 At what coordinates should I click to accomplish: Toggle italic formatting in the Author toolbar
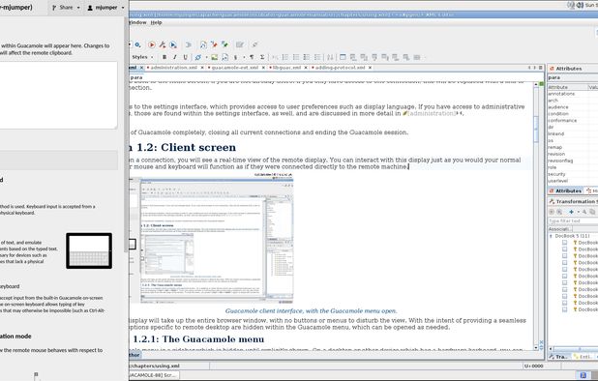(x=175, y=57)
